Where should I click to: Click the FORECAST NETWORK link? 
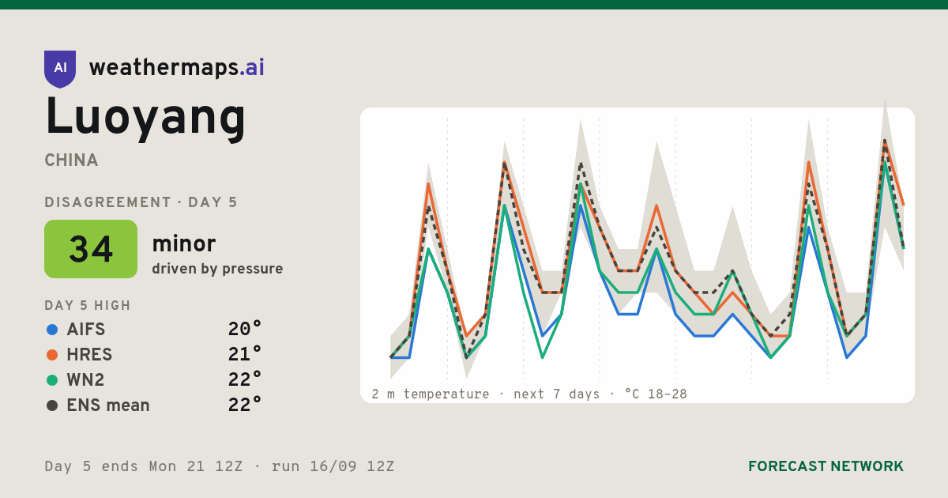point(826,466)
